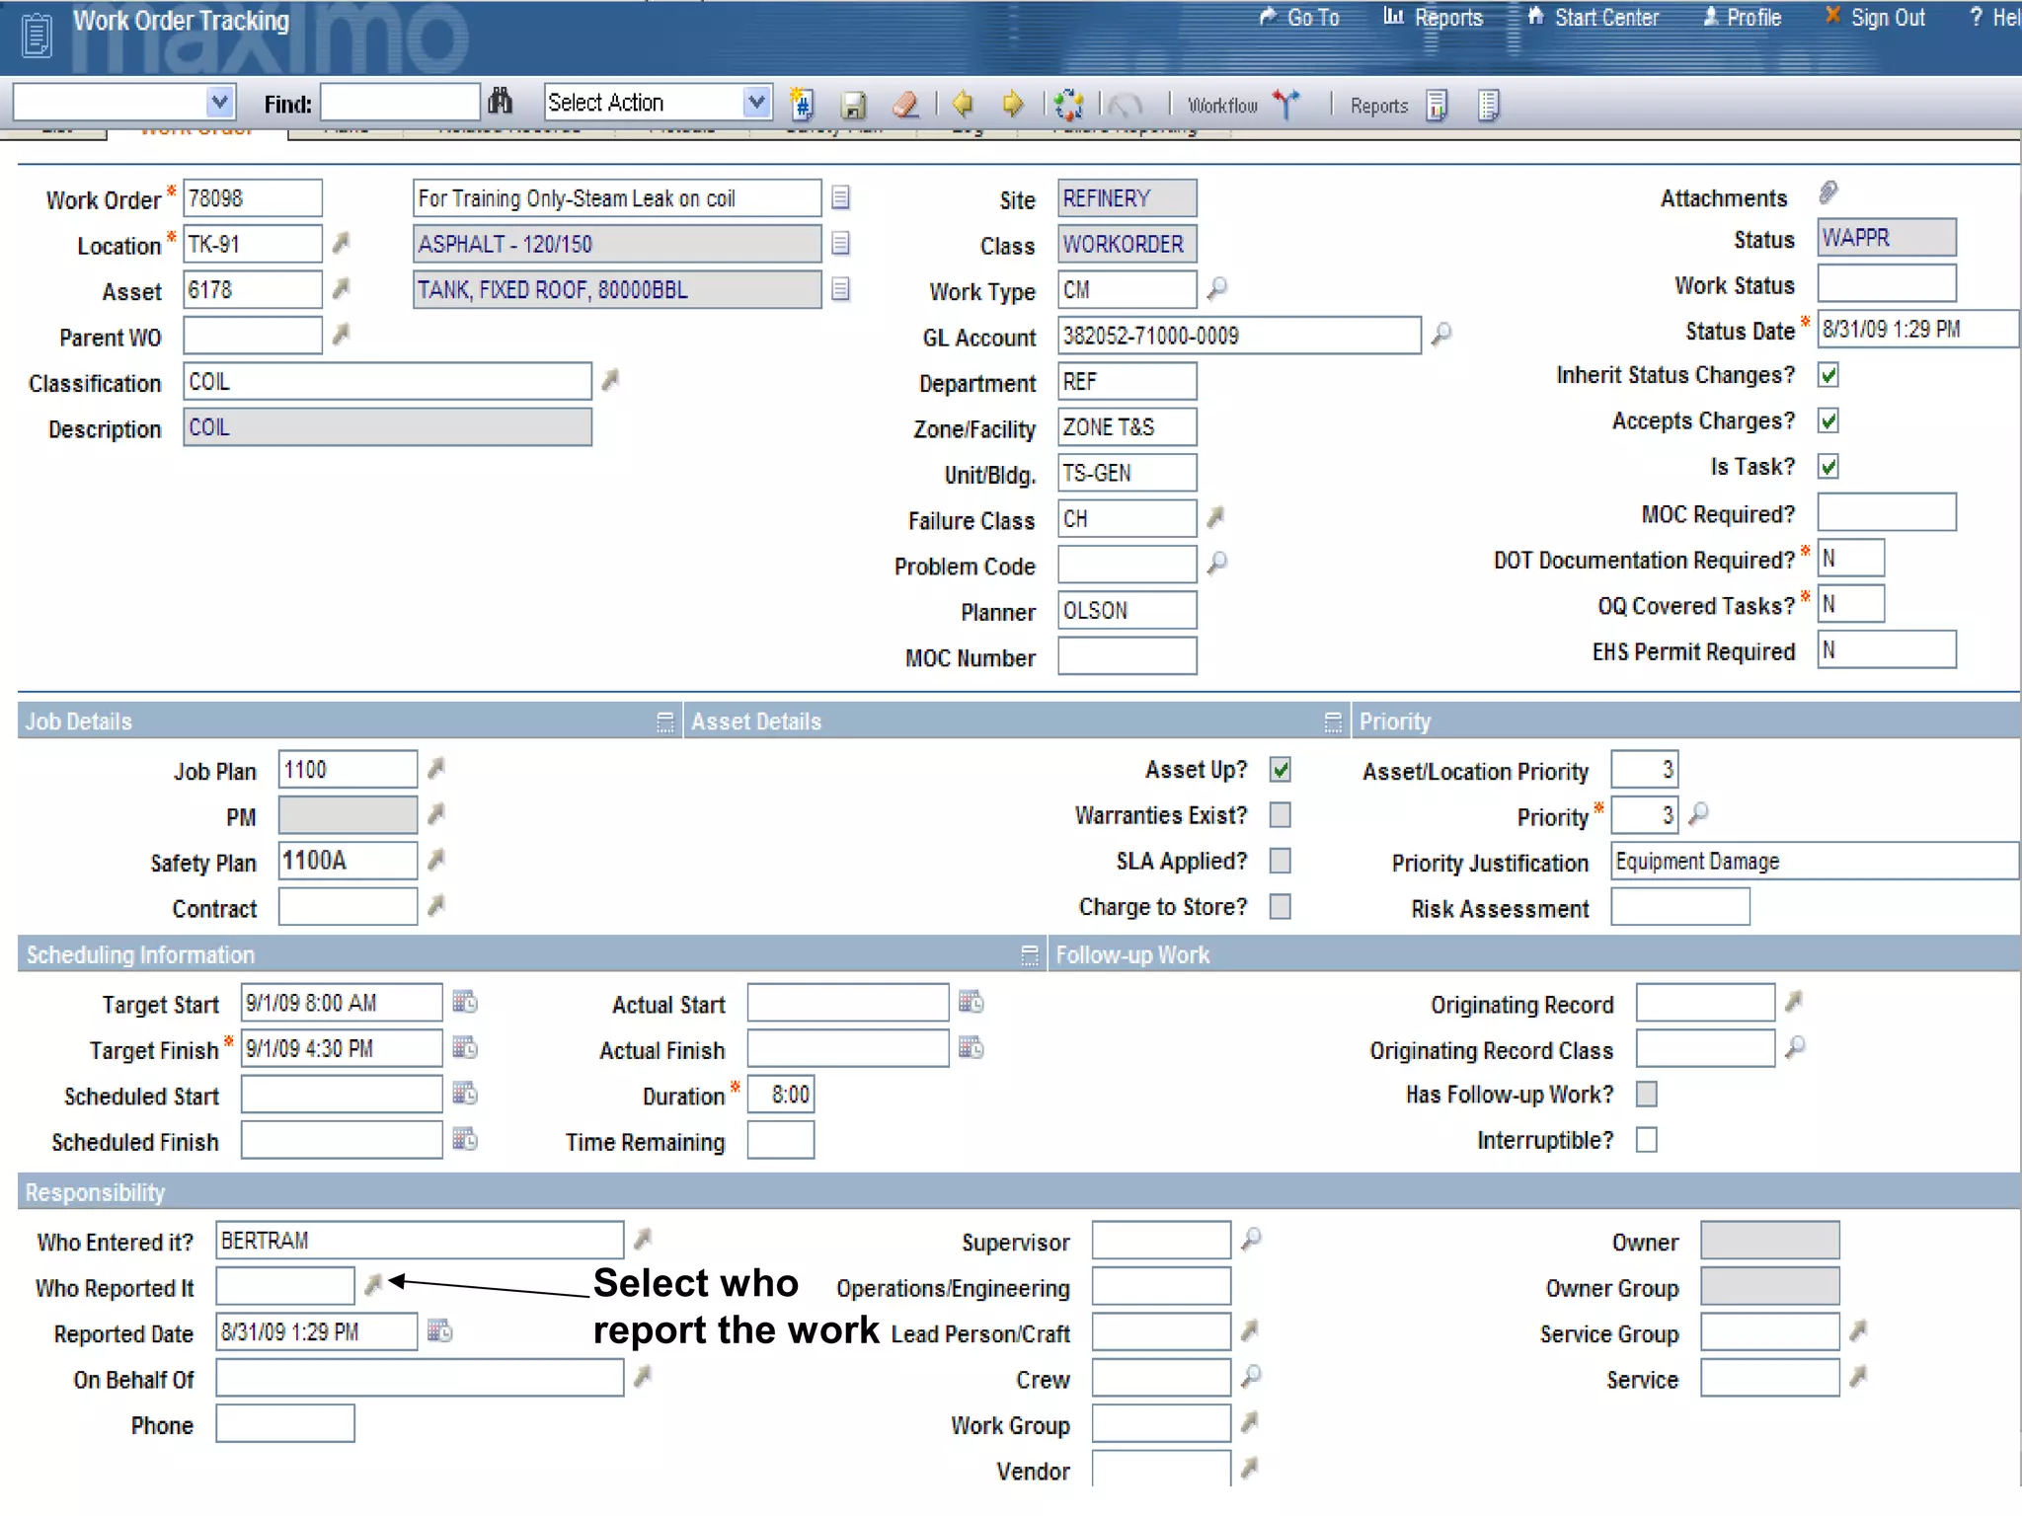Click the Workflow routing icon
Viewport: 2022px width, 1516px height.
(1286, 104)
